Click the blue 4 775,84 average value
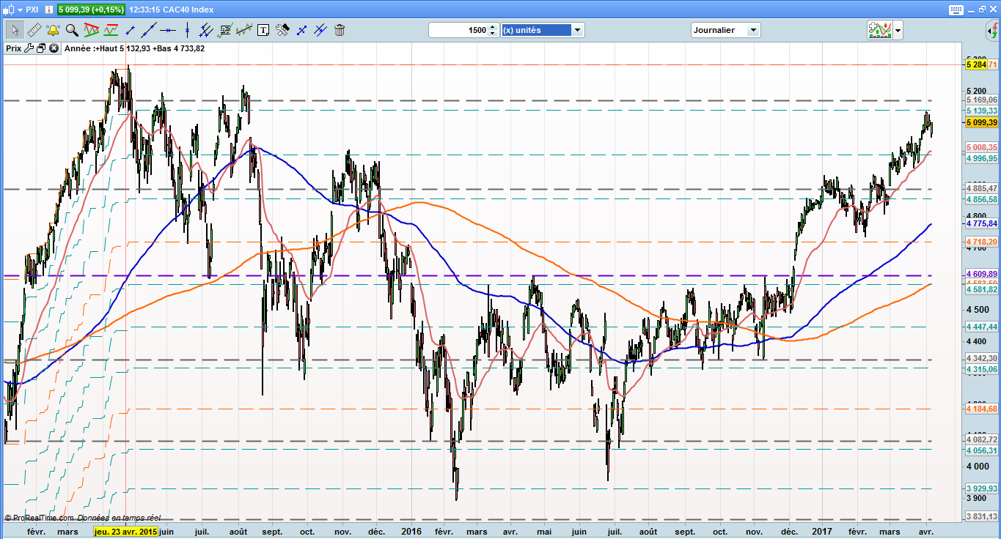 [982, 223]
